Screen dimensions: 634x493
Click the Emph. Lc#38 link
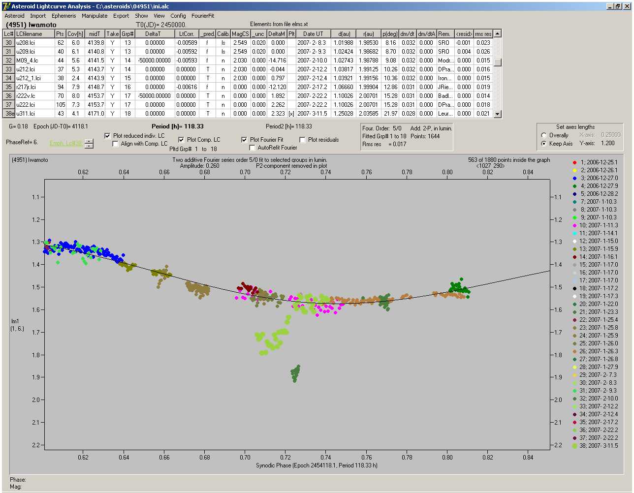66,144
